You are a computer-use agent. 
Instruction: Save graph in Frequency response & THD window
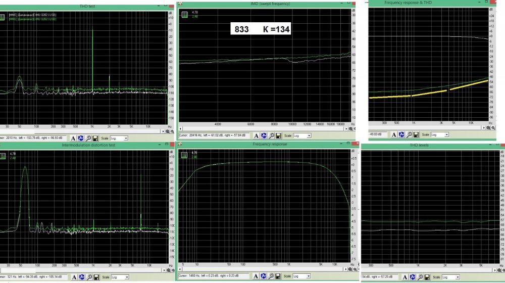point(416,135)
